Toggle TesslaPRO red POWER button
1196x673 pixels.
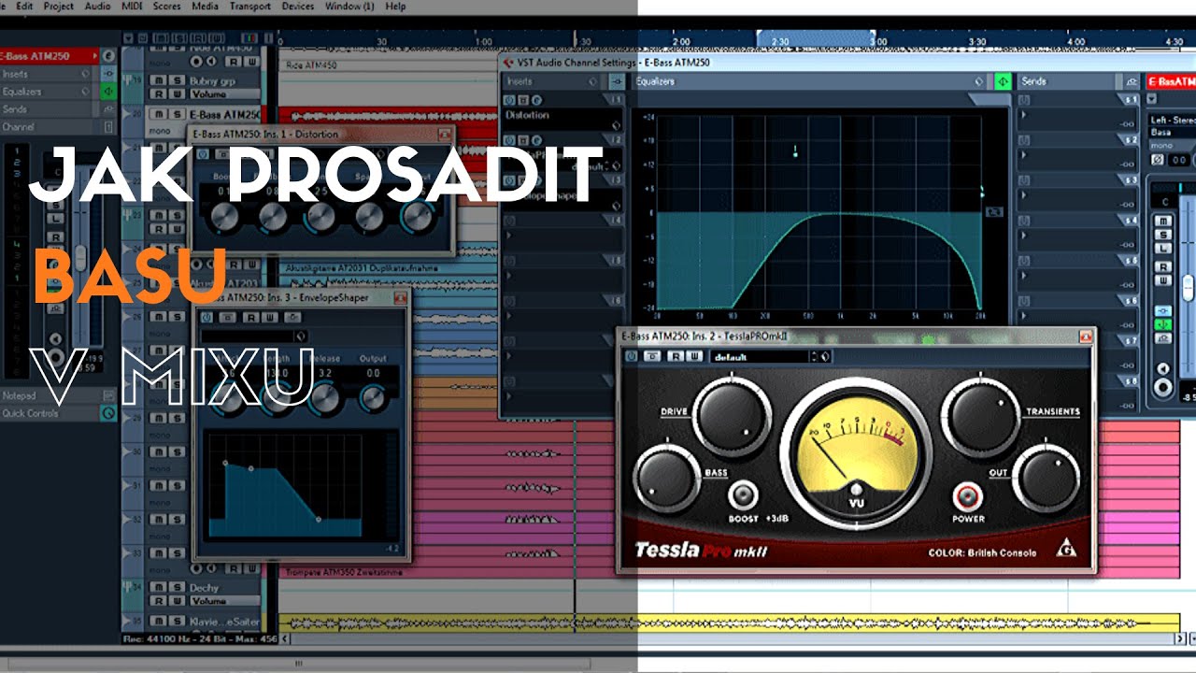tap(967, 495)
